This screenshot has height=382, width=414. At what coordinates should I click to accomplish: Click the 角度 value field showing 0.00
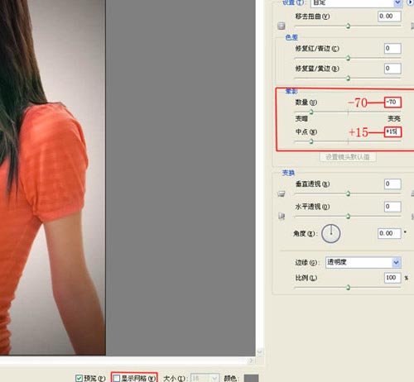point(389,233)
